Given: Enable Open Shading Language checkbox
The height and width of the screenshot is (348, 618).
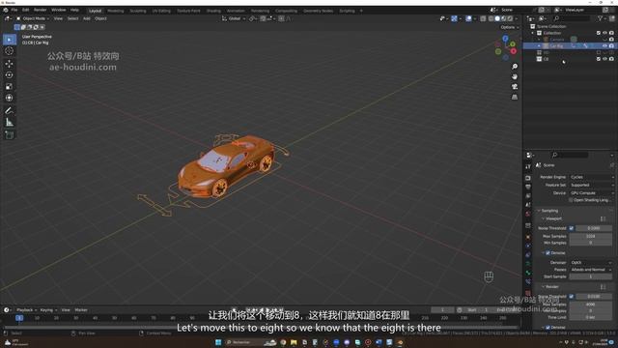Looking at the screenshot, I should [x=571, y=200].
